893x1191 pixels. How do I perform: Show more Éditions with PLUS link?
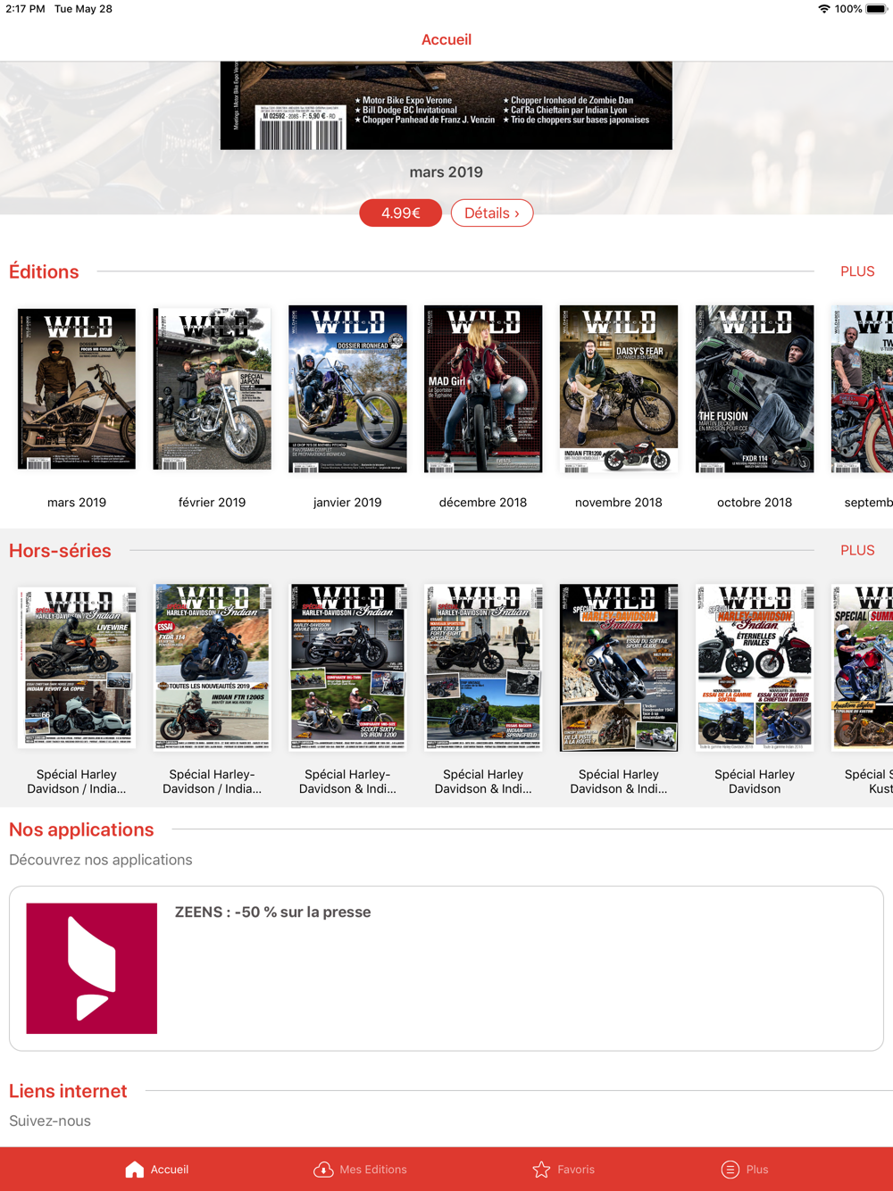click(x=857, y=271)
